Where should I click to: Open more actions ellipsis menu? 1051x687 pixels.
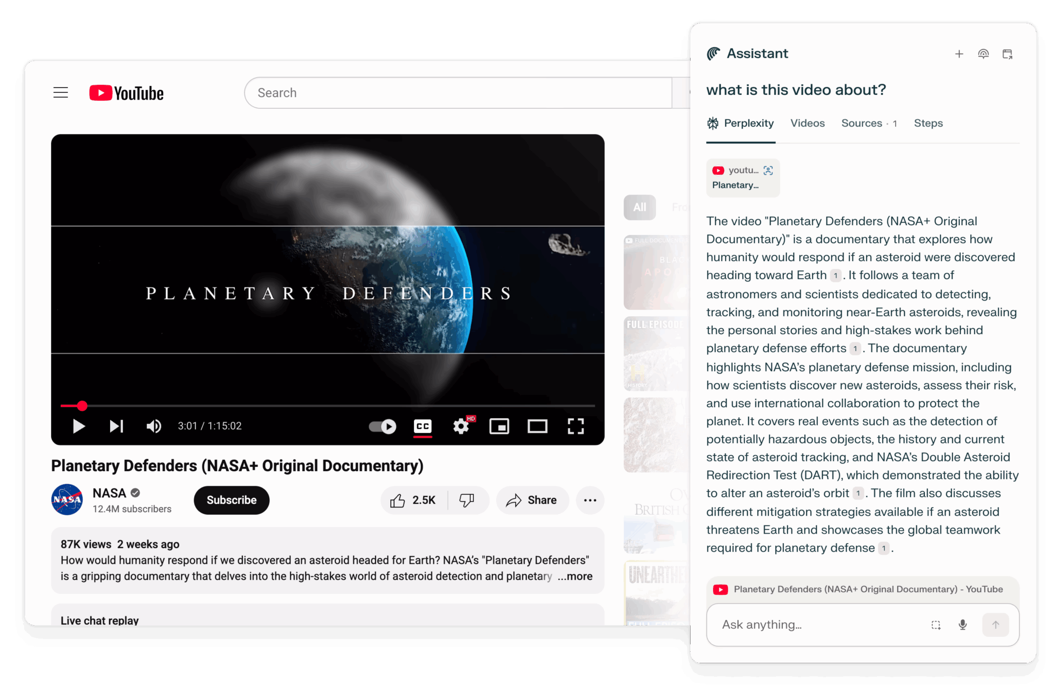pos(590,500)
